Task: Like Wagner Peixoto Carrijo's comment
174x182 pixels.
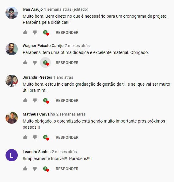Action: 25,62
